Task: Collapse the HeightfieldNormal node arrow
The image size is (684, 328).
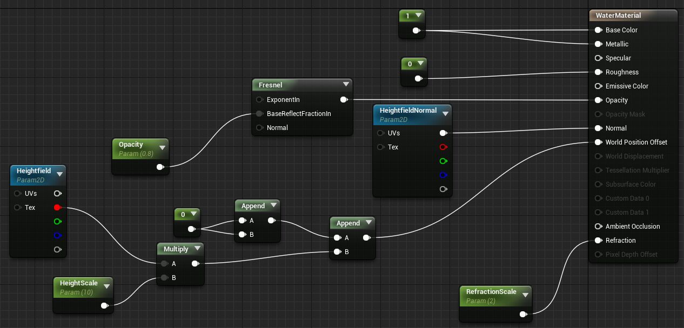Action: (x=445, y=114)
